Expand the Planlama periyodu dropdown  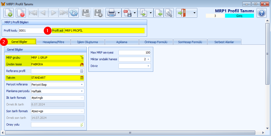[x=82, y=91]
